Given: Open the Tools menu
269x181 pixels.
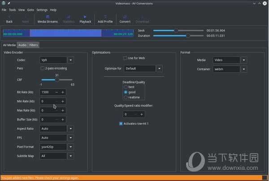Looking at the screenshot, I should tap(13, 10).
